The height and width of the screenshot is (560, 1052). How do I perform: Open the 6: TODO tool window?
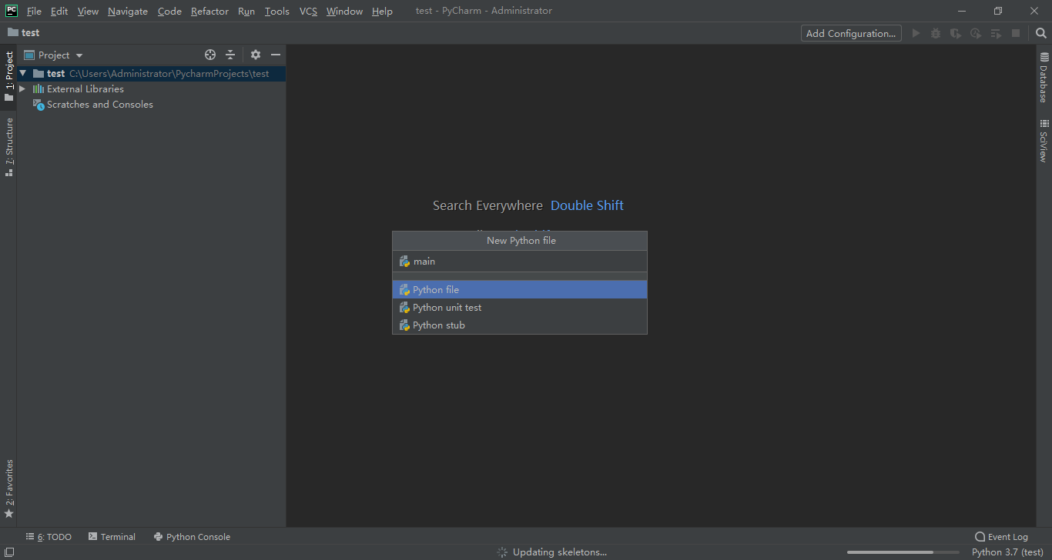pos(49,537)
